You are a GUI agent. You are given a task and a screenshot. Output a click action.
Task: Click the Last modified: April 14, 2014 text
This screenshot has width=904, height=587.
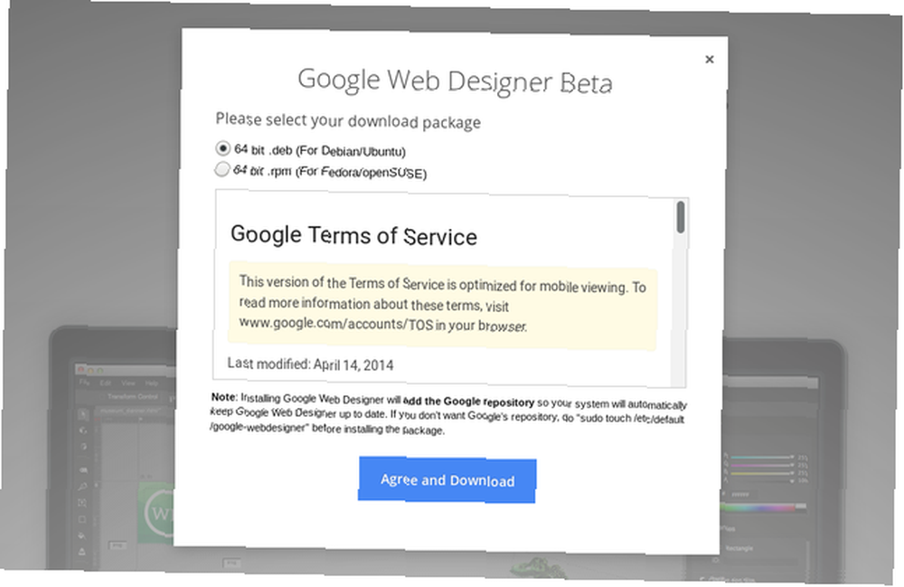(x=310, y=364)
